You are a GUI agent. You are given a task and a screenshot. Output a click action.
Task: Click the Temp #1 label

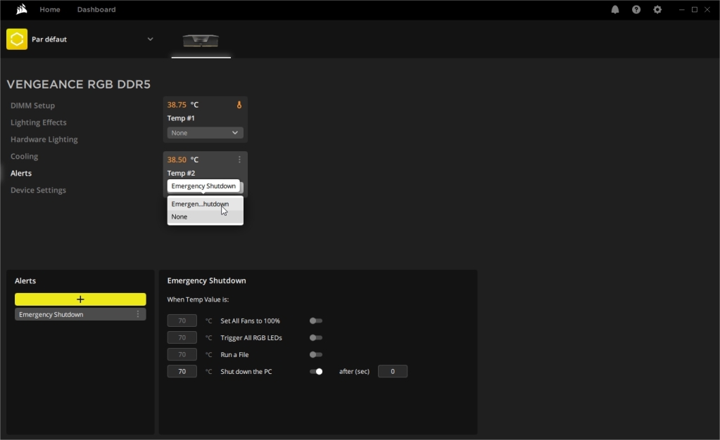click(181, 118)
